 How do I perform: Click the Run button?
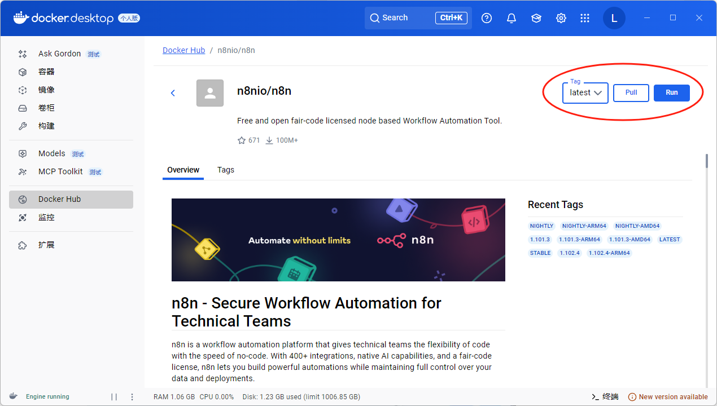pos(671,92)
